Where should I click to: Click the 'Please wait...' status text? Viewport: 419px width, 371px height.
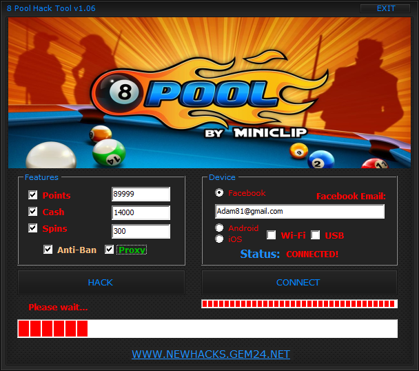click(59, 307)
